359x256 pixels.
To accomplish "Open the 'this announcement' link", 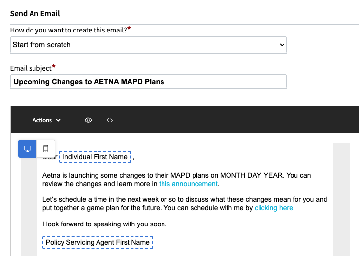I will [x=188, y=184].
